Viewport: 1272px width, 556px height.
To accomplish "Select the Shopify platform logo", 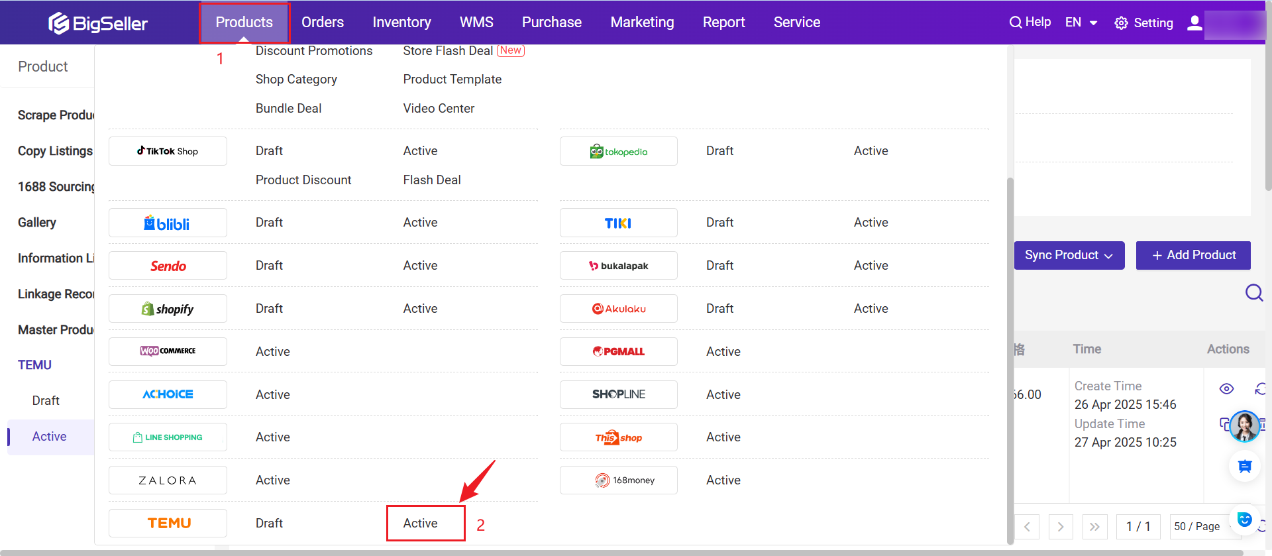I will [x=168, y=309].
